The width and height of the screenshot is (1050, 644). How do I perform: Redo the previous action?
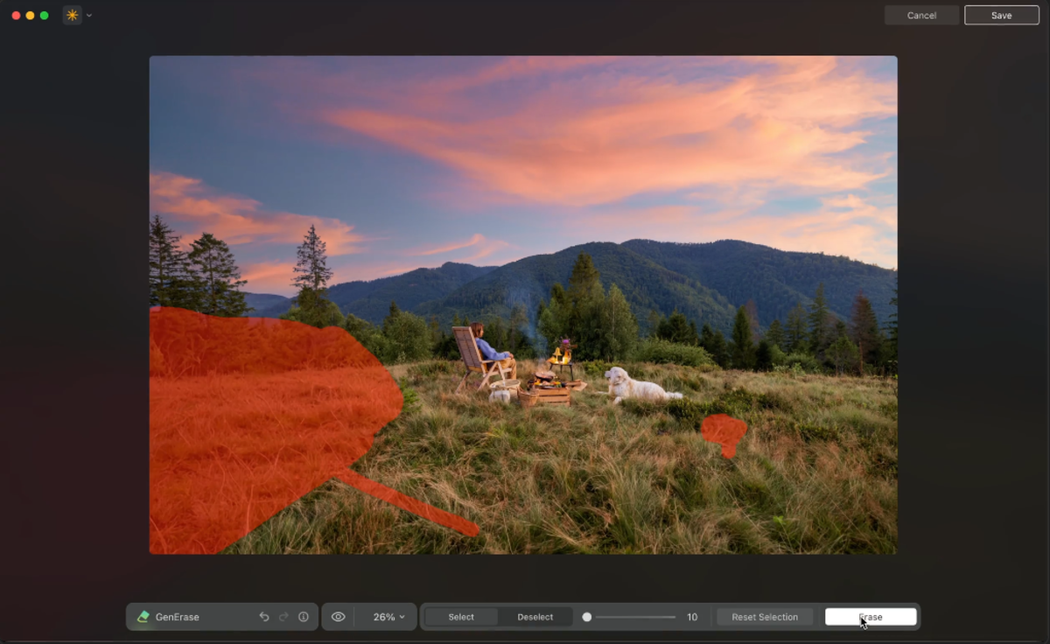283,617
